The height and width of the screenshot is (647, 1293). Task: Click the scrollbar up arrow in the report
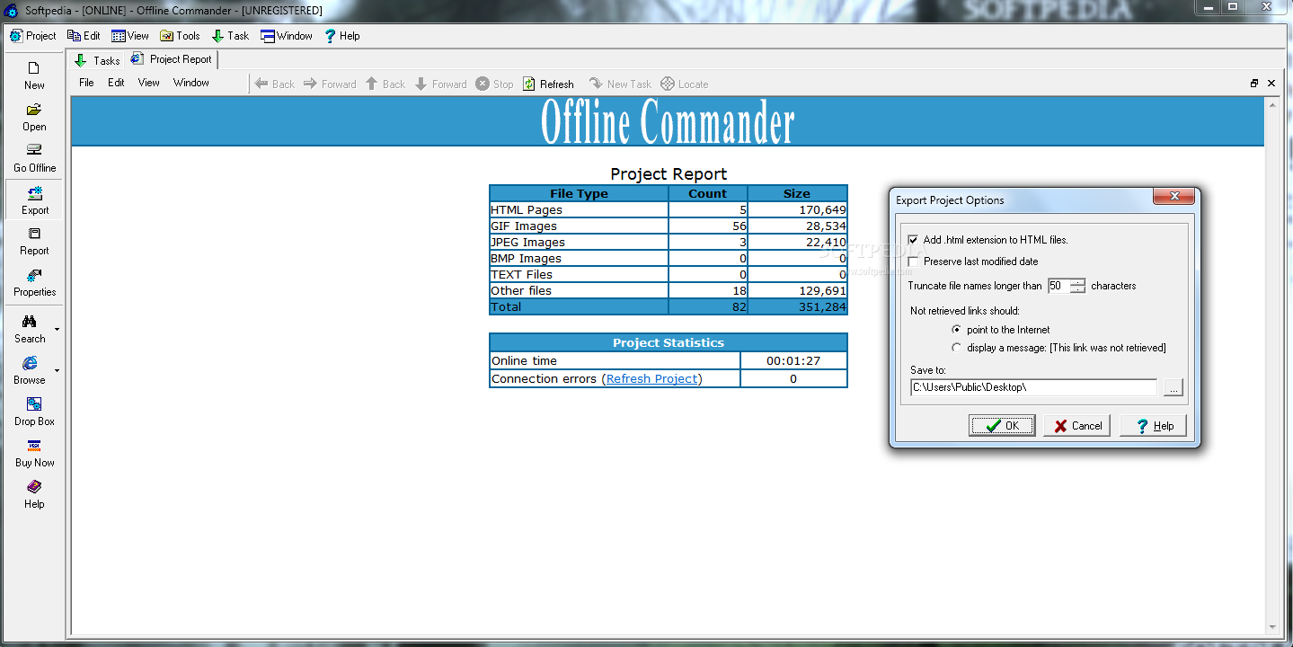[1271, 105]
